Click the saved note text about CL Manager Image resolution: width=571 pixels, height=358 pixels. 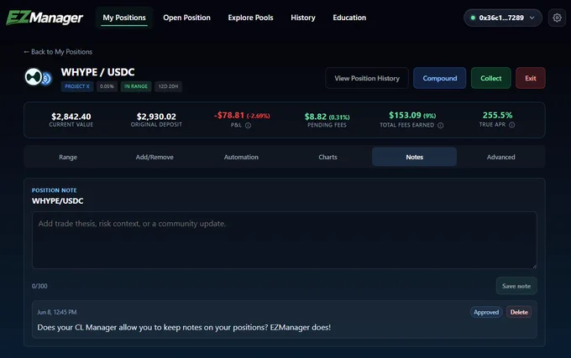[184, 328]
